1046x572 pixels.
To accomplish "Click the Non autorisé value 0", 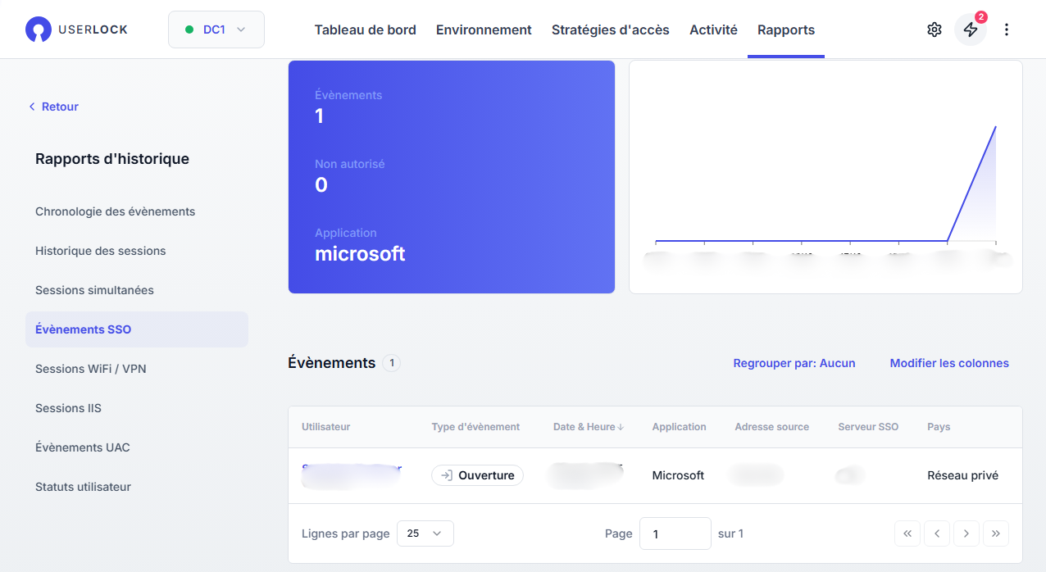I will pos(321,185).
